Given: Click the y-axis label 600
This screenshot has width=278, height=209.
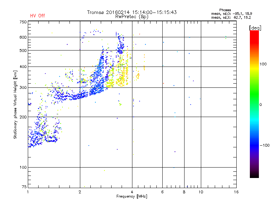Looking at the screenshot, I should 23,37.
